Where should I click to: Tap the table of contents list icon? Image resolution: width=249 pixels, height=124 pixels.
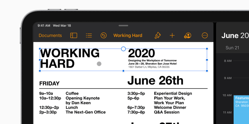point(89,35)
